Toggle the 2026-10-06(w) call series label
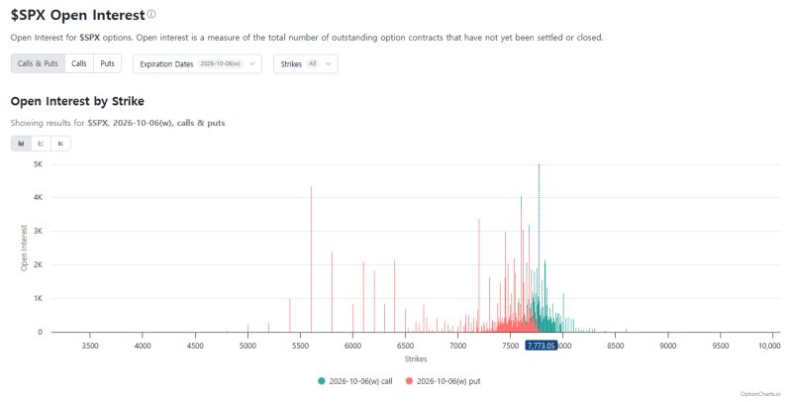This screenshot has width=792, height=402. (x=360, y=381)
